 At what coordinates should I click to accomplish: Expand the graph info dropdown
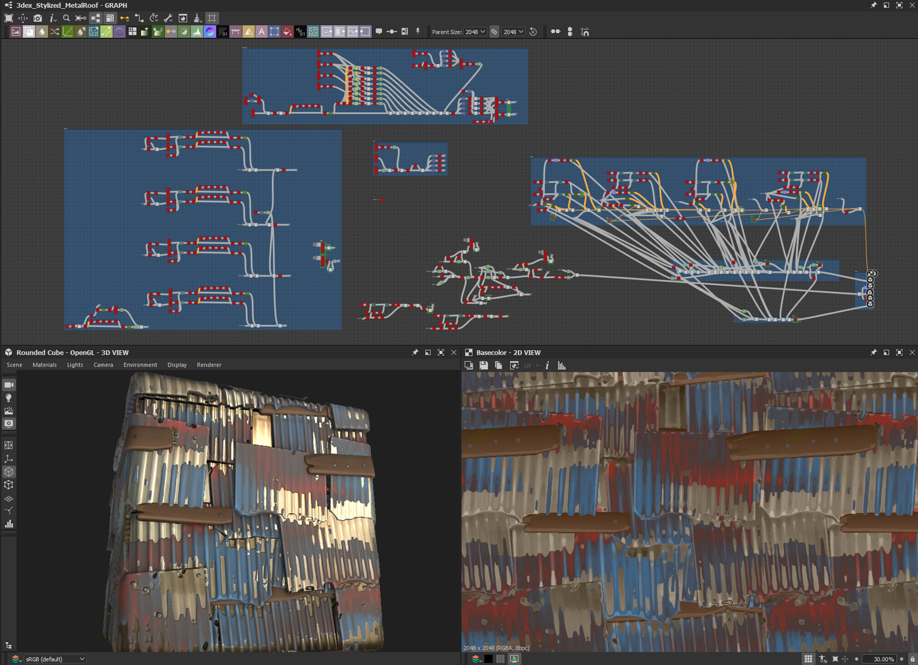[53, 18]
